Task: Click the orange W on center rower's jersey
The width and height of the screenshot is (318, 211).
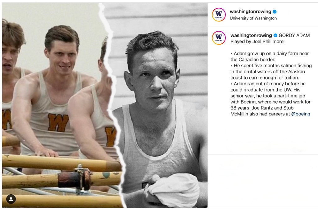Action: 58,123
